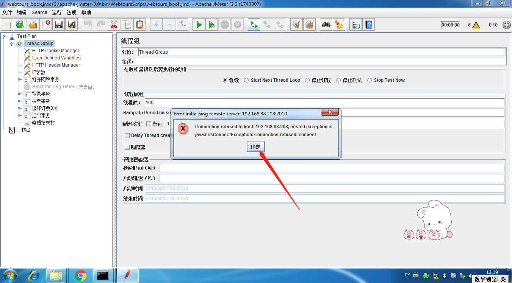Click the Open file folder icon
Image resolution: width=512 pixels, height=283 pixels.
pyautogui.click(x=33, y=25)
